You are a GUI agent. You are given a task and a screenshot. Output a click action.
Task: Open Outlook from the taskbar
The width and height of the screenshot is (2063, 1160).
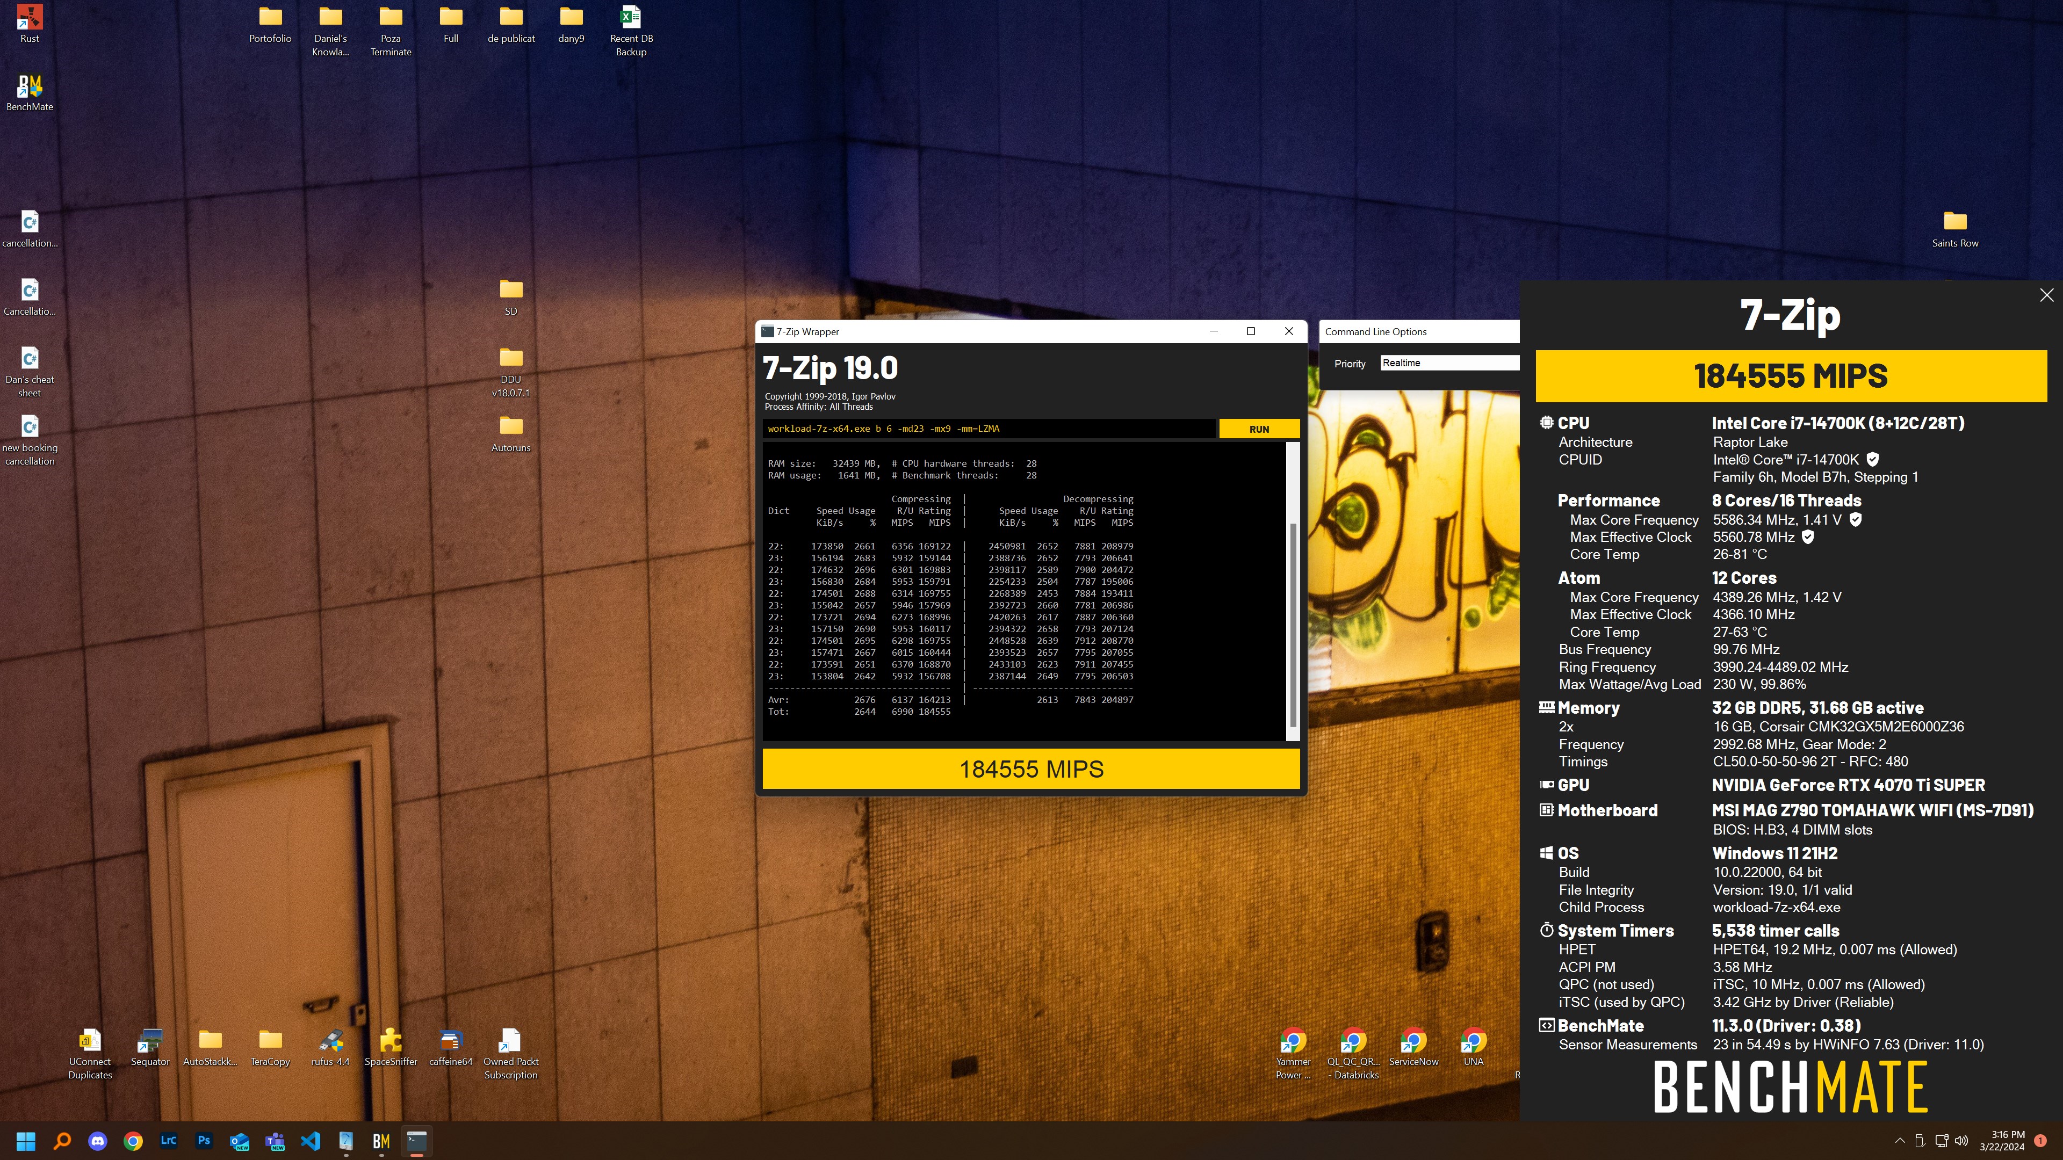point(240,1141)
